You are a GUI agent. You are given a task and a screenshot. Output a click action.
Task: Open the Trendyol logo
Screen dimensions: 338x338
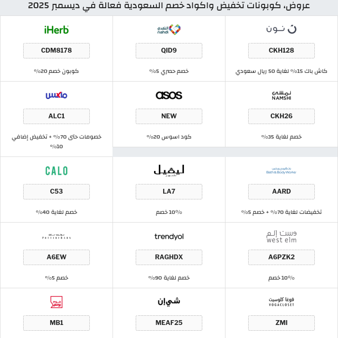click(x=169, y=237)
